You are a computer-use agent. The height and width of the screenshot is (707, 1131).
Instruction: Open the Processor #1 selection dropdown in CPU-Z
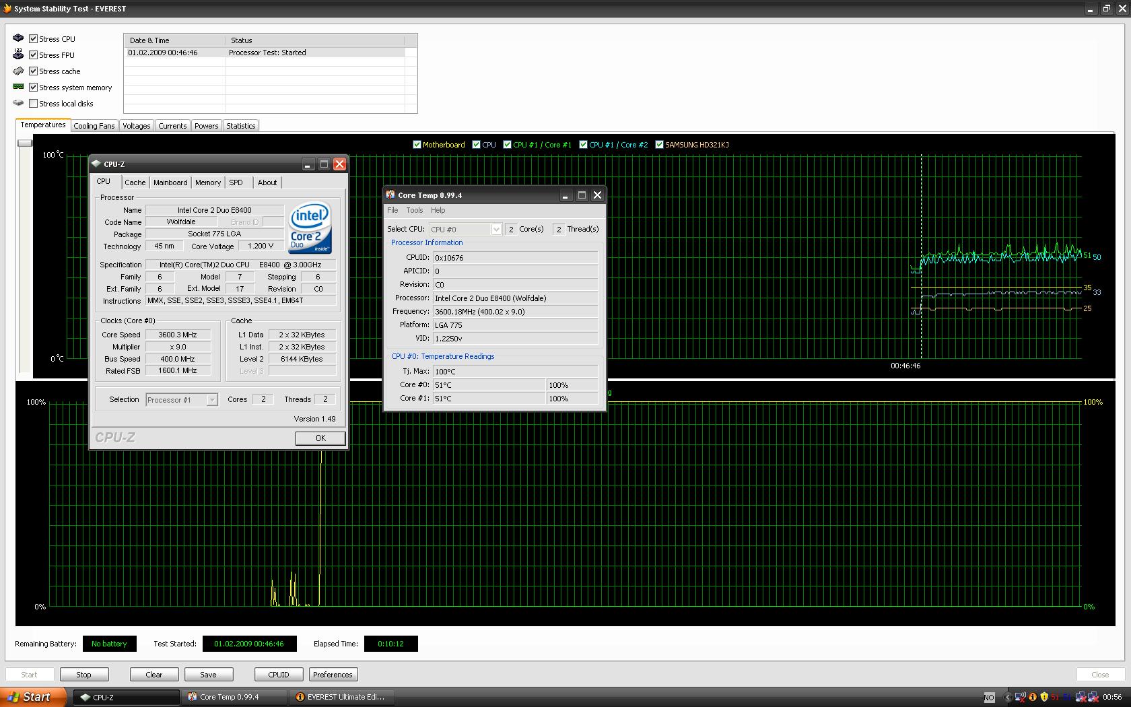click(x=212, y=399)
